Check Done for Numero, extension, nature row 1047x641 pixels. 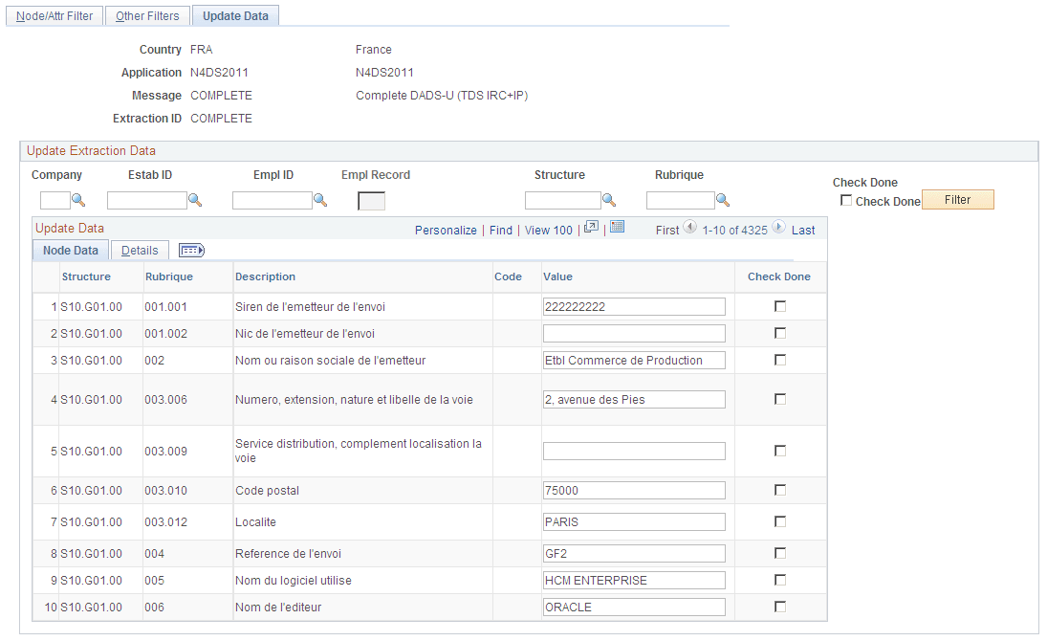pyautogui.click(x=780, y=399)
